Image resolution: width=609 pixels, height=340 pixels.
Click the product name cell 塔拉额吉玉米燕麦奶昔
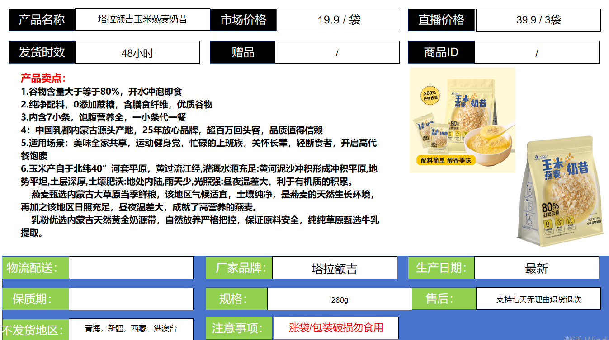[x=142, y=19]
